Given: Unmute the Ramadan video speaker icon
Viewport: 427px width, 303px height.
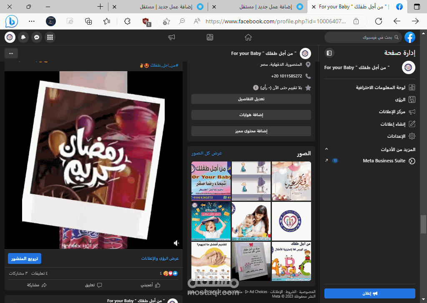Looking at the screenshot, I should click(176, 243).
